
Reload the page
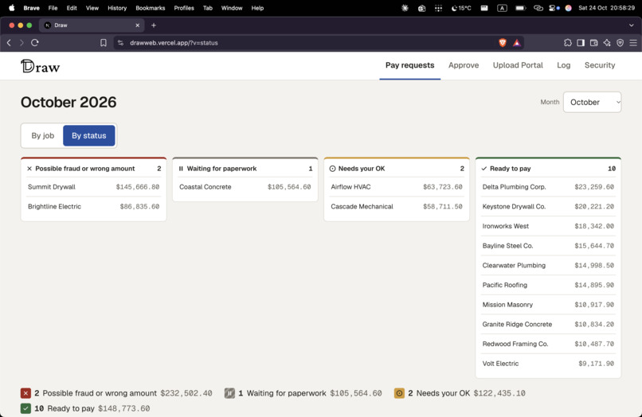click(x=35, y=42)
